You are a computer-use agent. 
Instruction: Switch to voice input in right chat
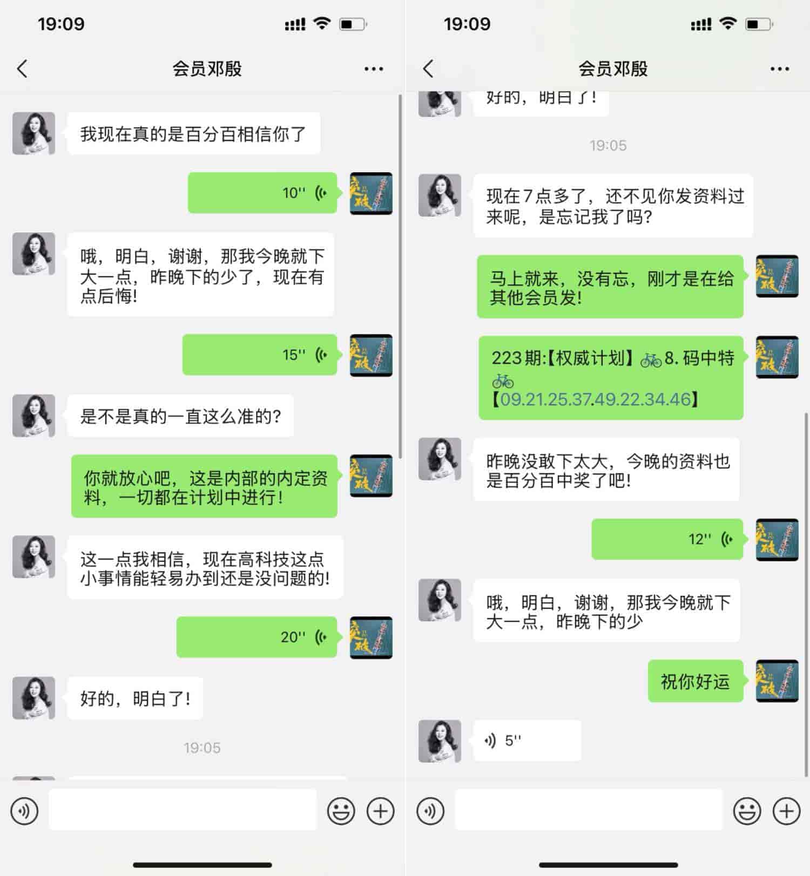430,811
